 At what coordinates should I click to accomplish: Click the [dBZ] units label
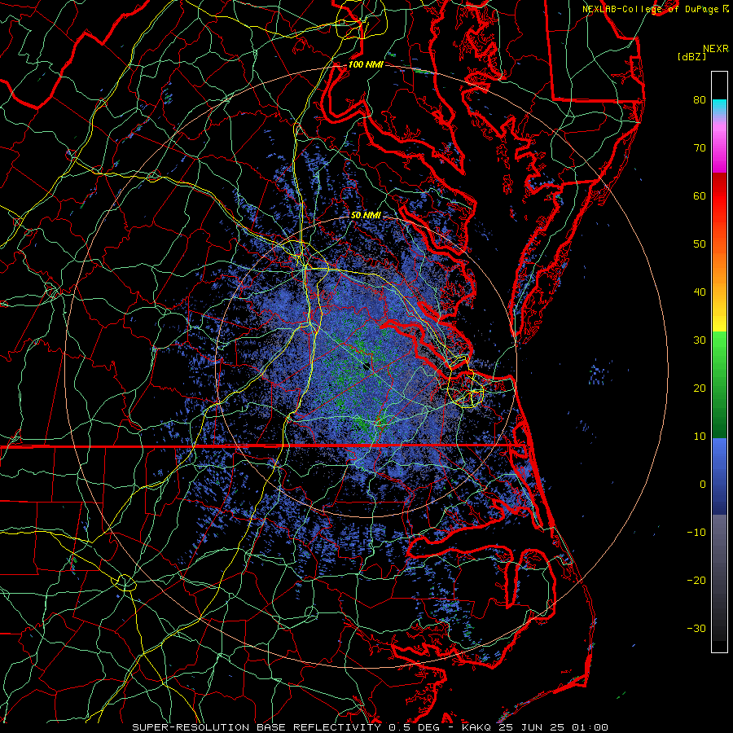[691, 57]
